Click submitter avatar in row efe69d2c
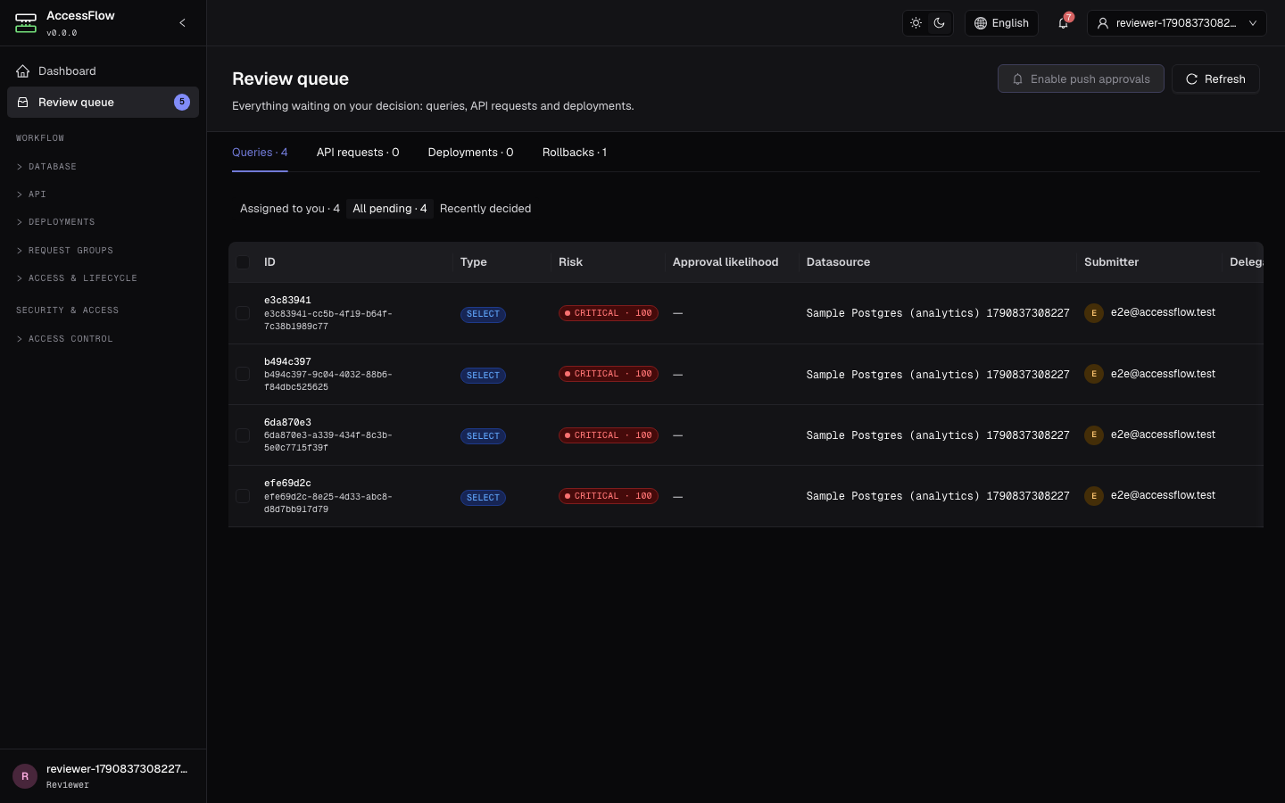This screenshot has height=803, width=1285. tap(1094, 496)
